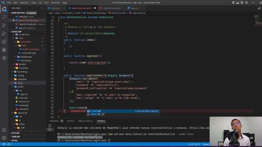Open the Terminal menu
The width and height of the screenshot is (262, 147).
point(55,3)
